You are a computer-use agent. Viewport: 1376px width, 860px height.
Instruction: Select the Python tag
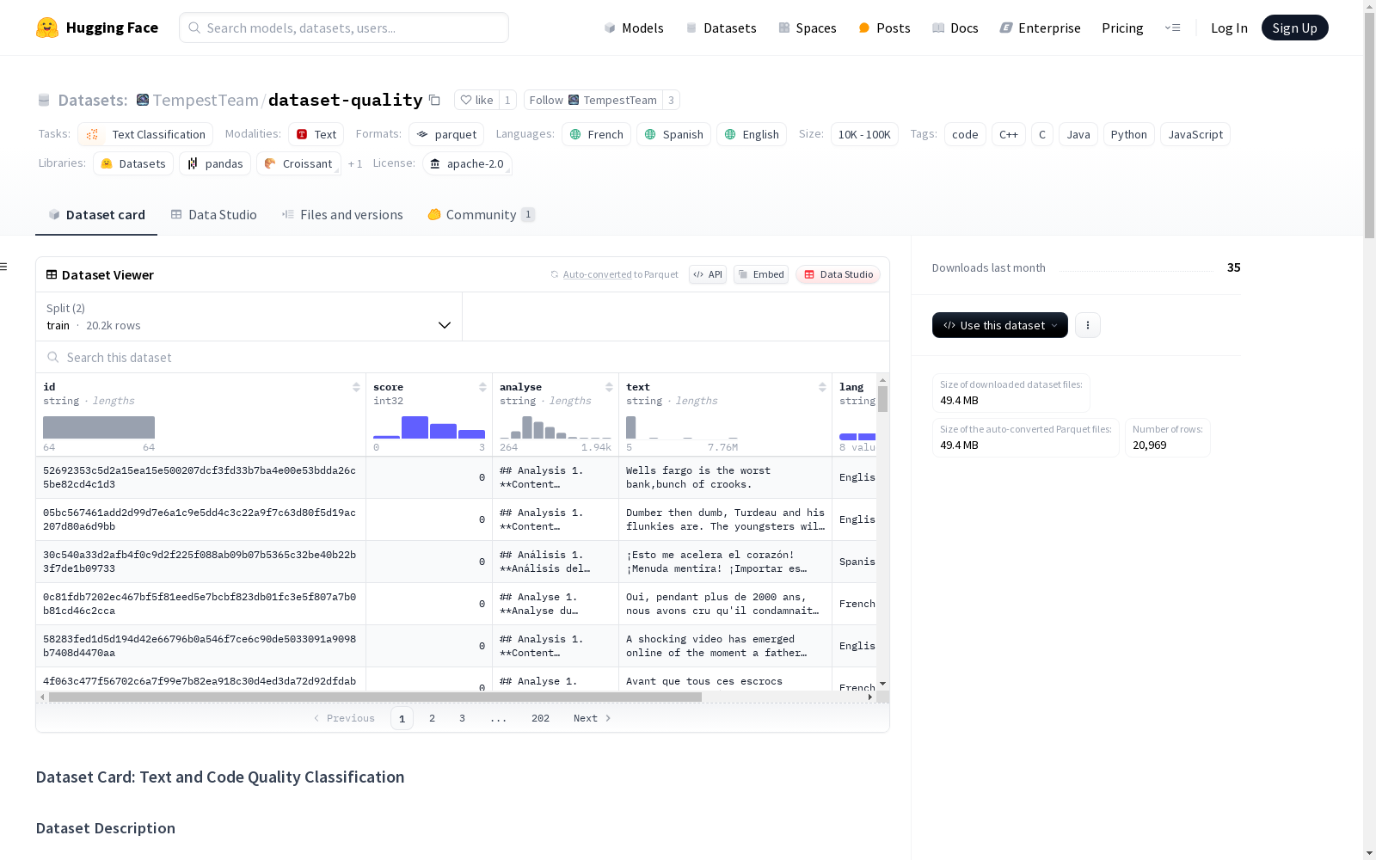(1128, 134)
